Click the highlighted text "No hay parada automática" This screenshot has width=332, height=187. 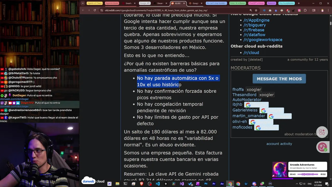point(167,78)
